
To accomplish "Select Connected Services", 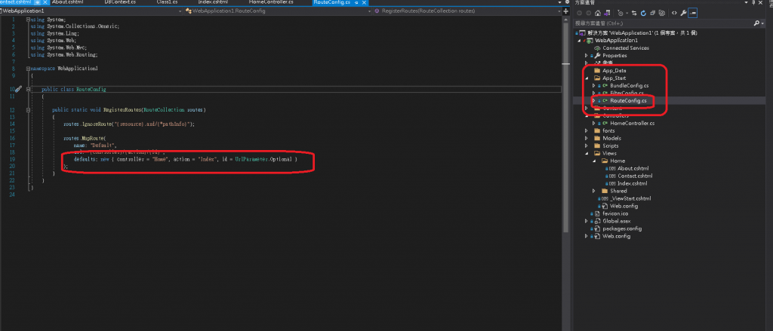I will [625, 48].
